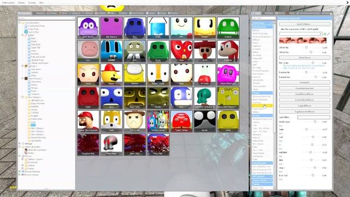The width and height of the screenshot is (350, 197).
Task: Pick the bright pink pig-like character
Action: pos(228,74)
